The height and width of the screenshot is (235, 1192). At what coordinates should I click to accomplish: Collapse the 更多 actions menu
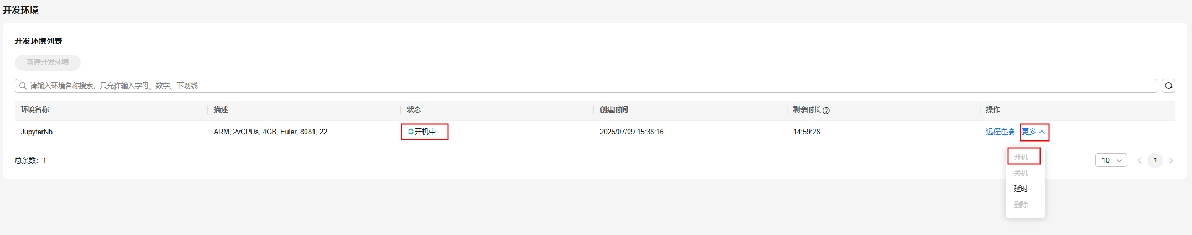coord(1033,132)
